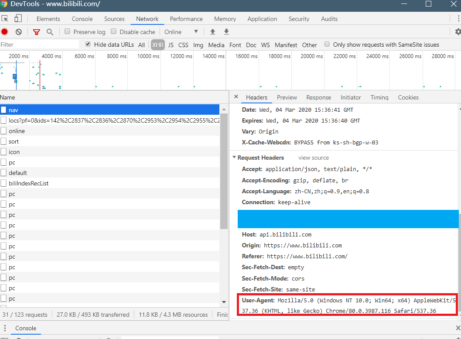Image resolution: width=461 pixels, height=339 pixels.
Task: Enable Preserve log checkbox
Action: (x=67, y=31)
